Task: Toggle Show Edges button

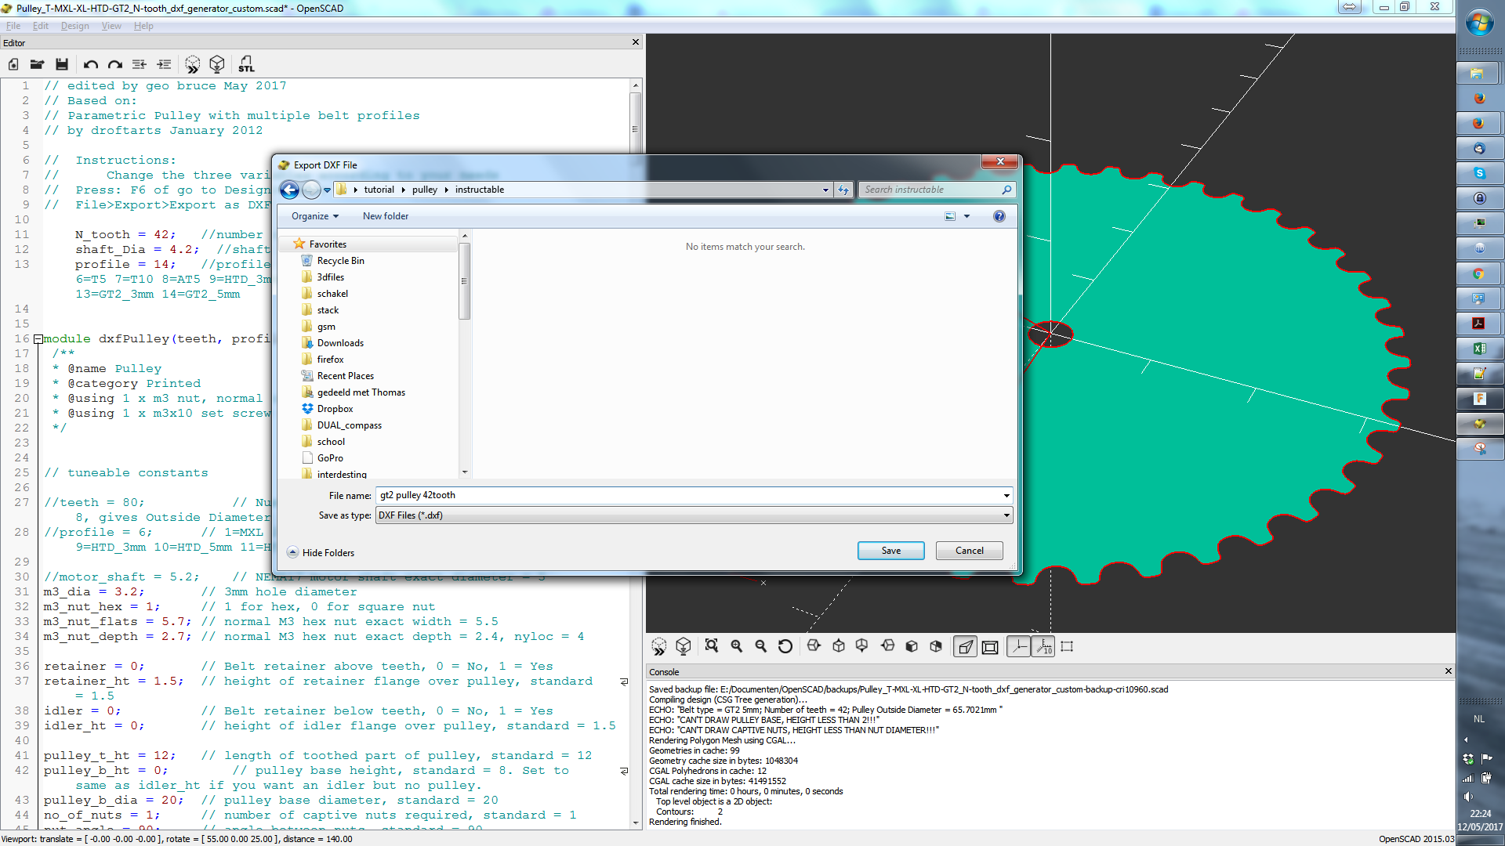Action: tap(1067, 646)
